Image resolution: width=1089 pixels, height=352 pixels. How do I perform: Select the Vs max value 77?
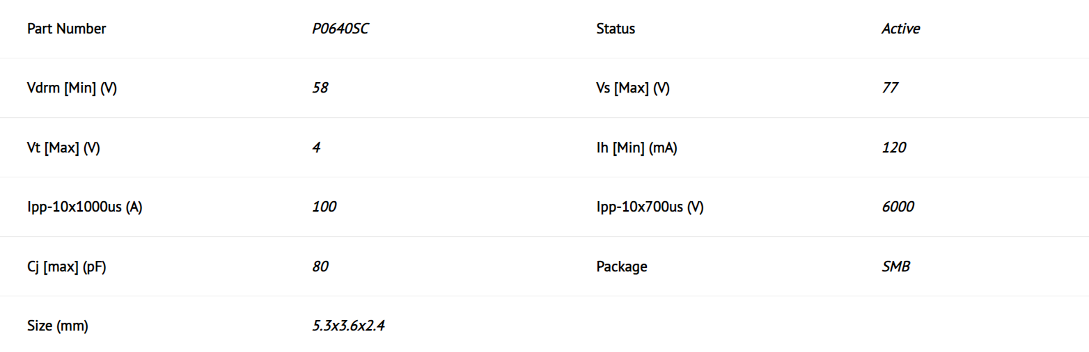890,88
